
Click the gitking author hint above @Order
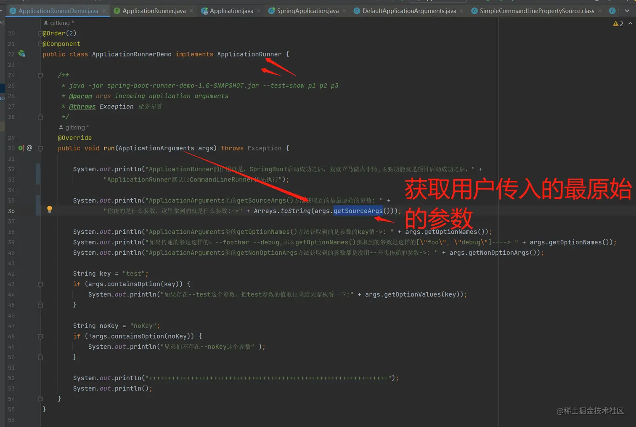(58, 23)
